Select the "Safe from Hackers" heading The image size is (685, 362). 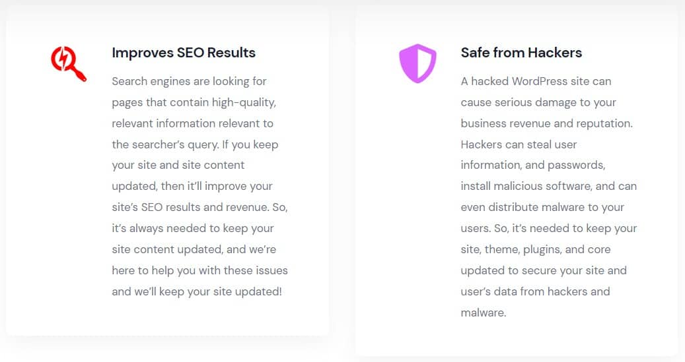[521, 53]
